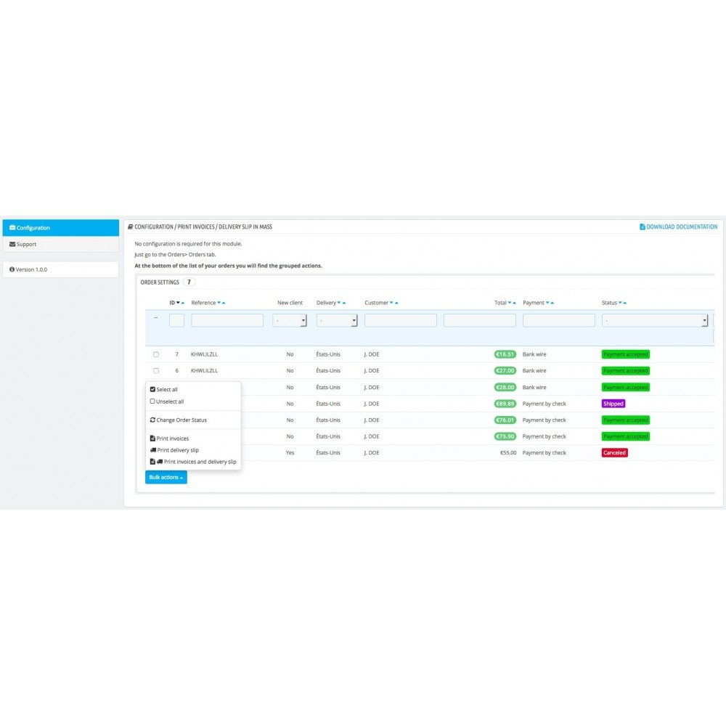This screenshot has height=726, width=726.
Task: Sort Reference column descending arrow
Action: (219, 303)
